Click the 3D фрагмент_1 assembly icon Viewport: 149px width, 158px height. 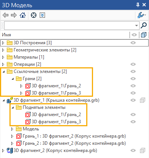[10, 100]
